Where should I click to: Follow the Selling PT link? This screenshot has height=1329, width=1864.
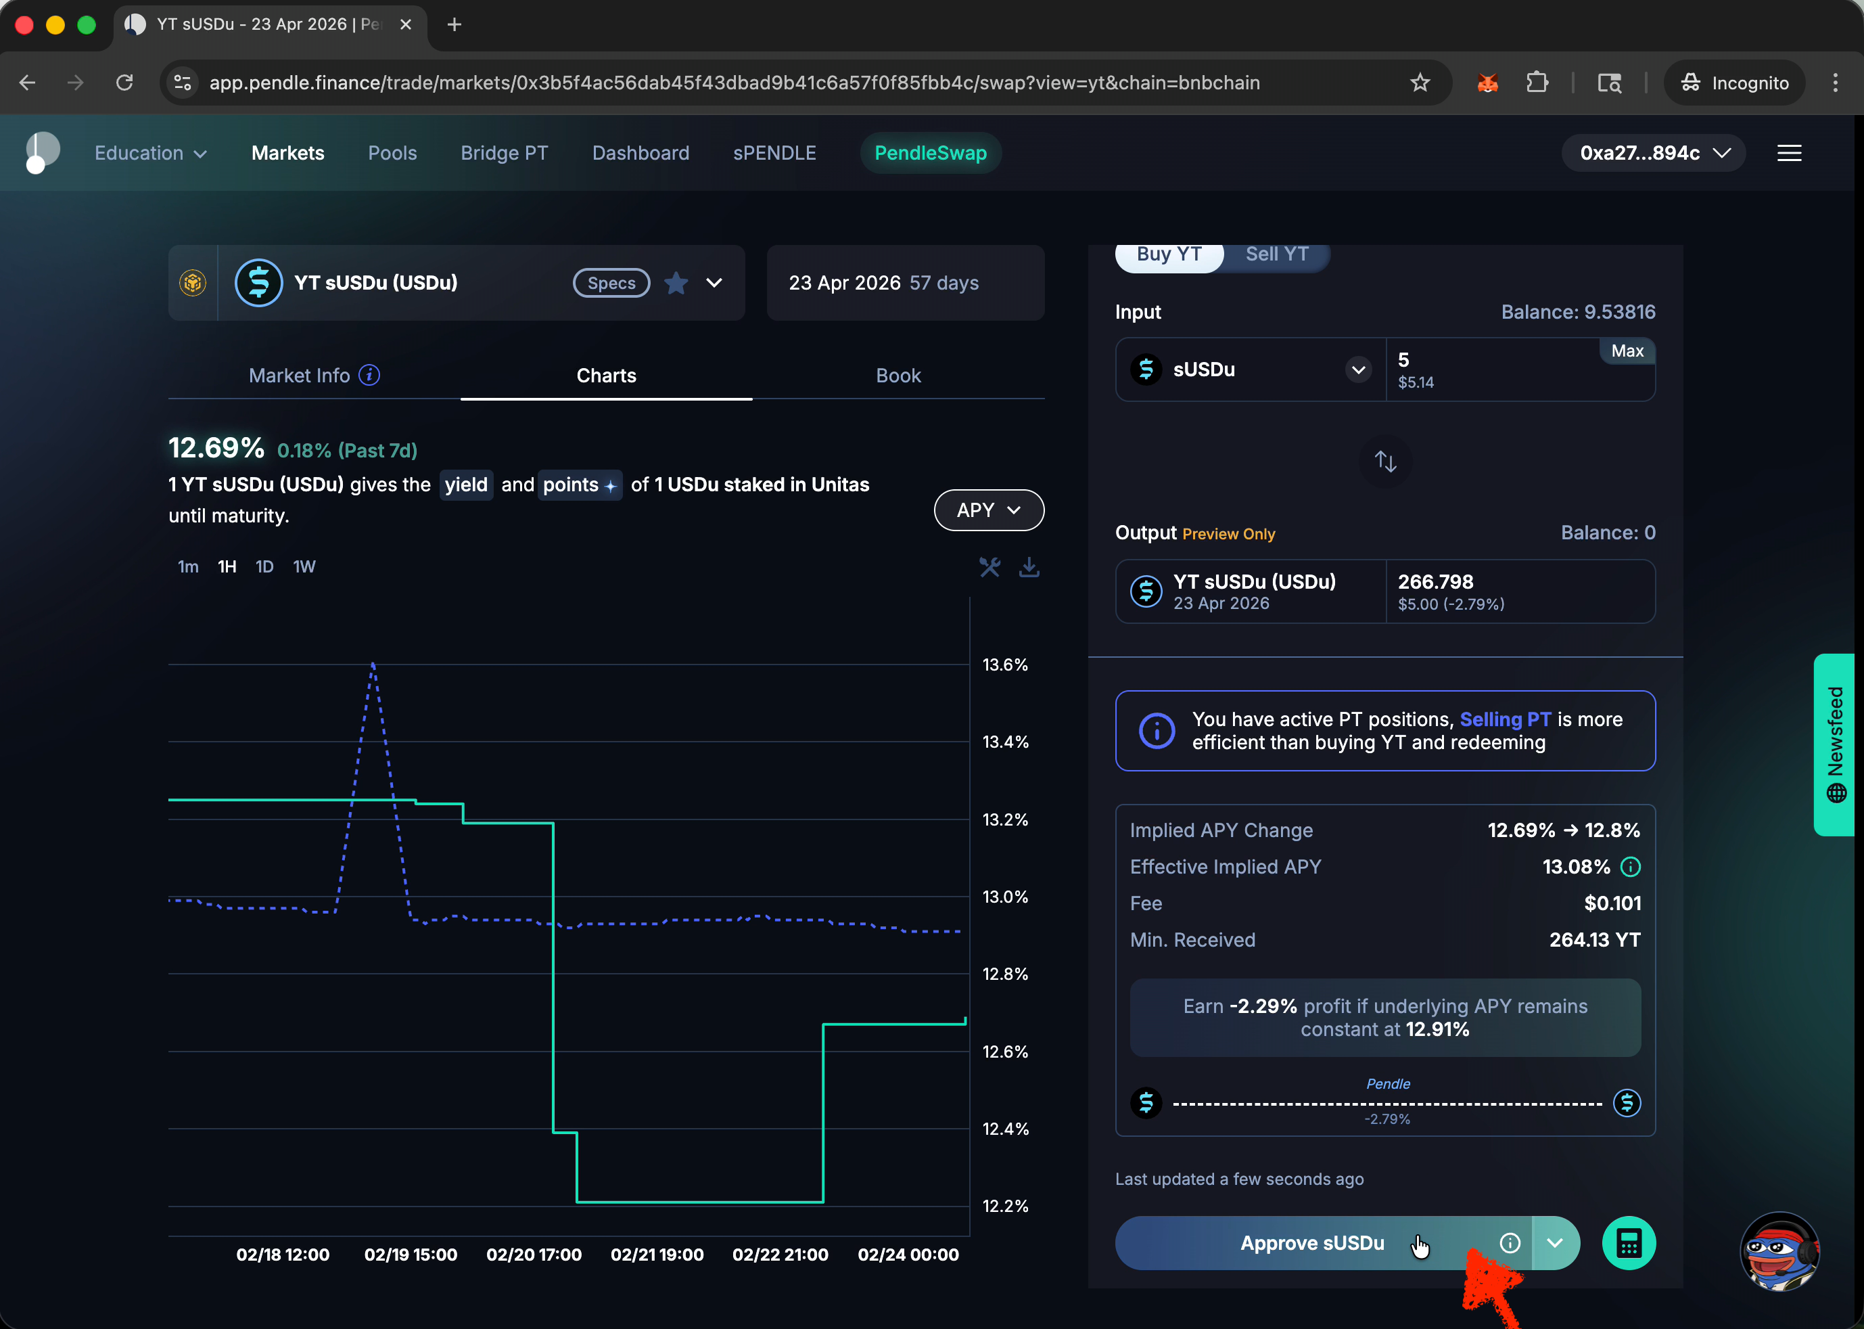(x=1504, y=719)
